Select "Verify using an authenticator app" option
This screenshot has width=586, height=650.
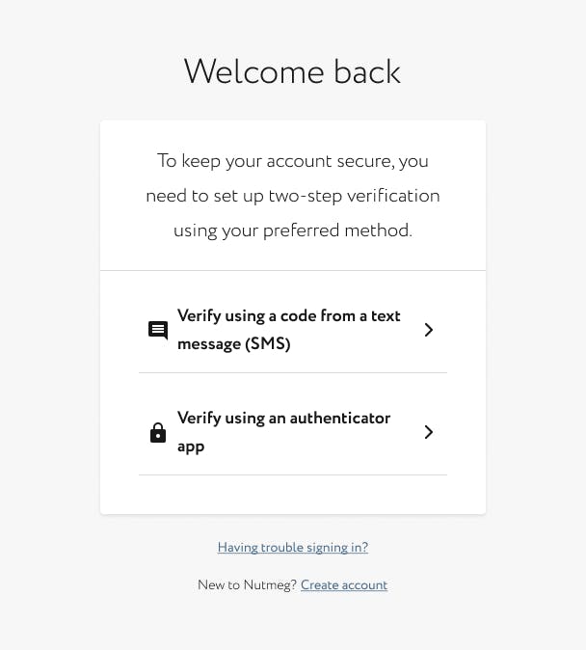pyautogui.click(x=283, y=419)
